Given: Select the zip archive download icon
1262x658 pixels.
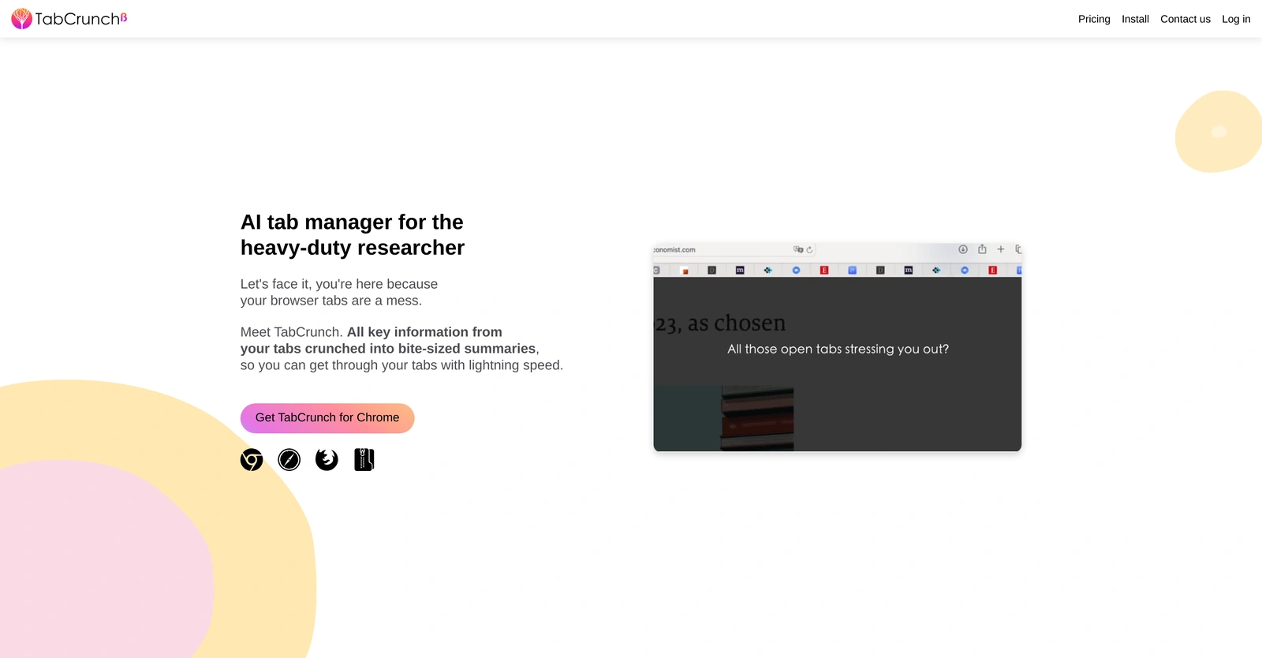Looking at the screenshot, I should click(364, 459).
